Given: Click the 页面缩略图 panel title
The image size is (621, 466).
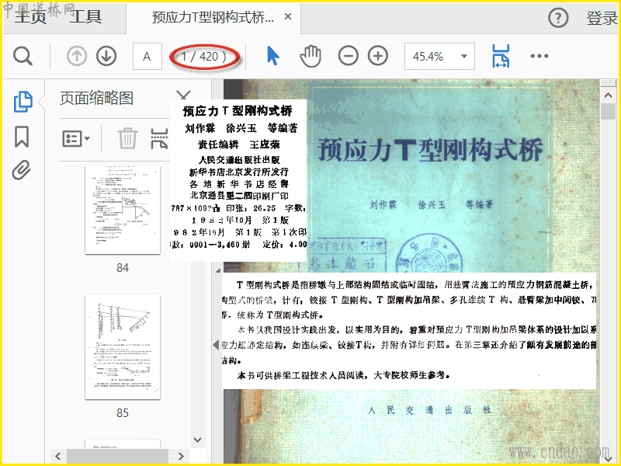Looking at the screenshot, I should point(96,99).
